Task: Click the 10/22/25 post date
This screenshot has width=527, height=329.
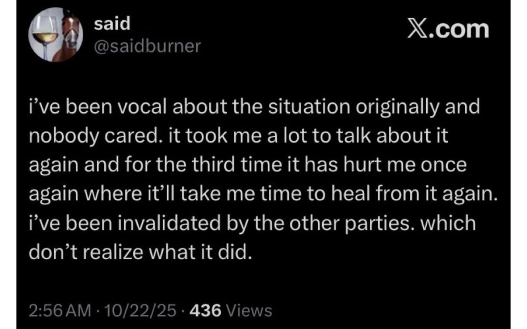Action: (x=140, y=311)
